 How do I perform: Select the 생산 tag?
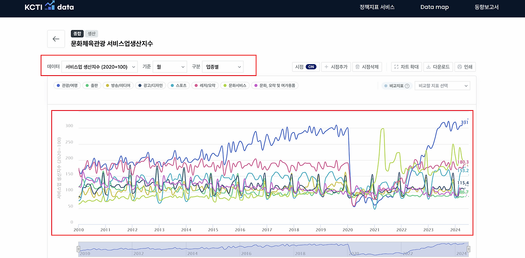[x=91, y=34]
